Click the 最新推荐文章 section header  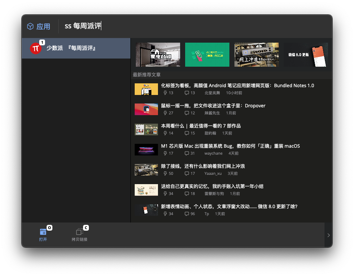pyautogui.click(x=147, y=75)
